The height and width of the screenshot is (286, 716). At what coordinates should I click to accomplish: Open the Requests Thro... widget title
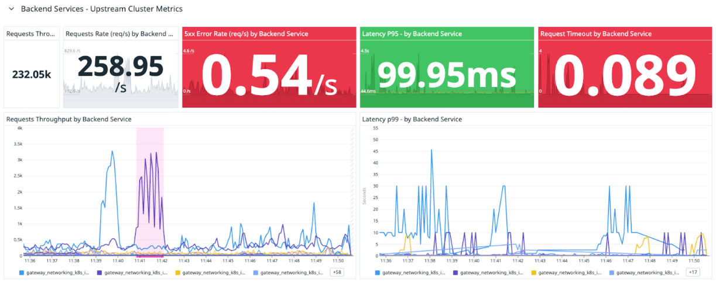pos(32,34)
